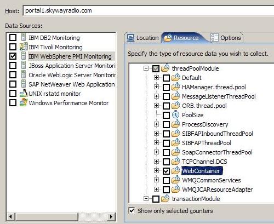Viewport: 274px width, 224px height.
Task: Click the JBoss Application Server icon
Action: [x=24, y=65]
